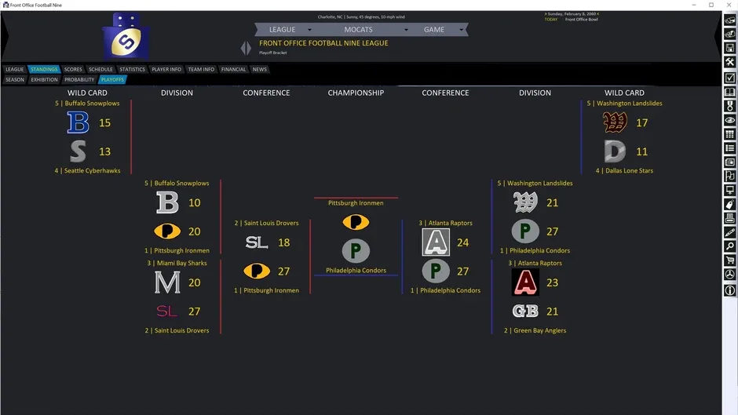
Task: Open the FINANCIAL tab
Action: 233,69
